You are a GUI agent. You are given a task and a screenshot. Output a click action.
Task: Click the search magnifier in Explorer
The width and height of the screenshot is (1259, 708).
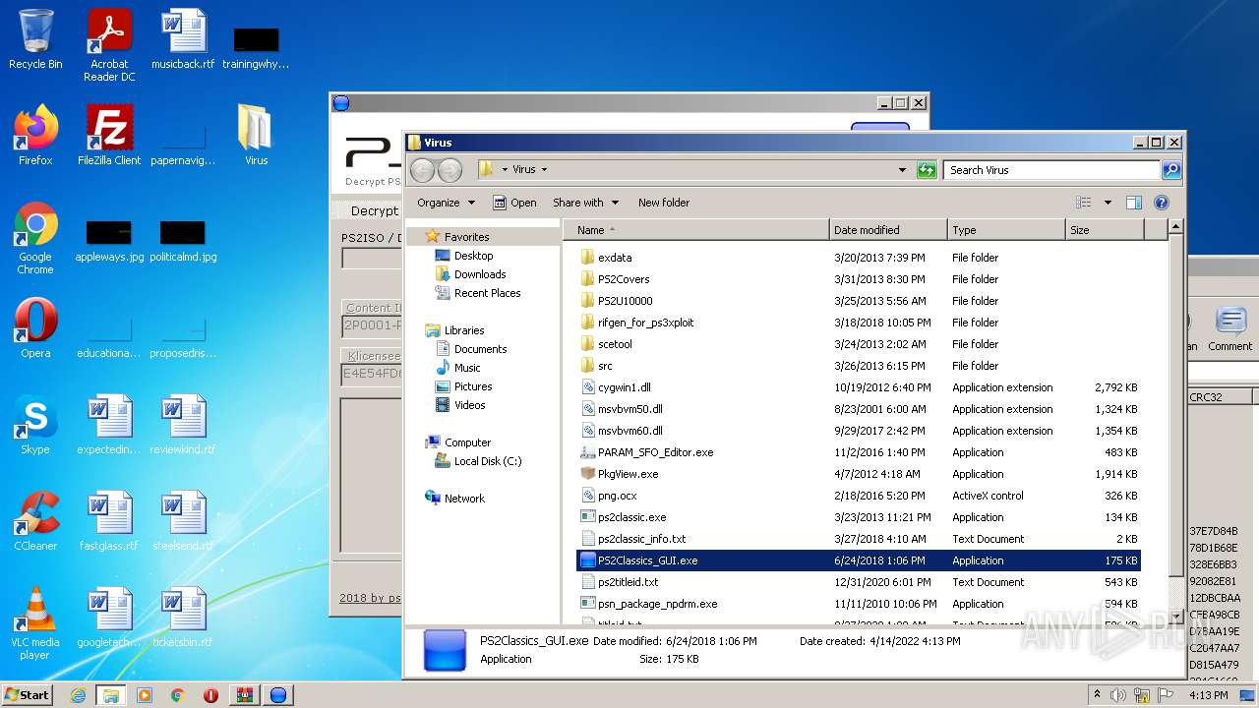(x=1170, y=170)
